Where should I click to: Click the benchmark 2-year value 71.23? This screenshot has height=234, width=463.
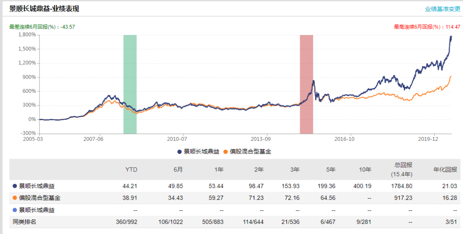click(256, 198)
